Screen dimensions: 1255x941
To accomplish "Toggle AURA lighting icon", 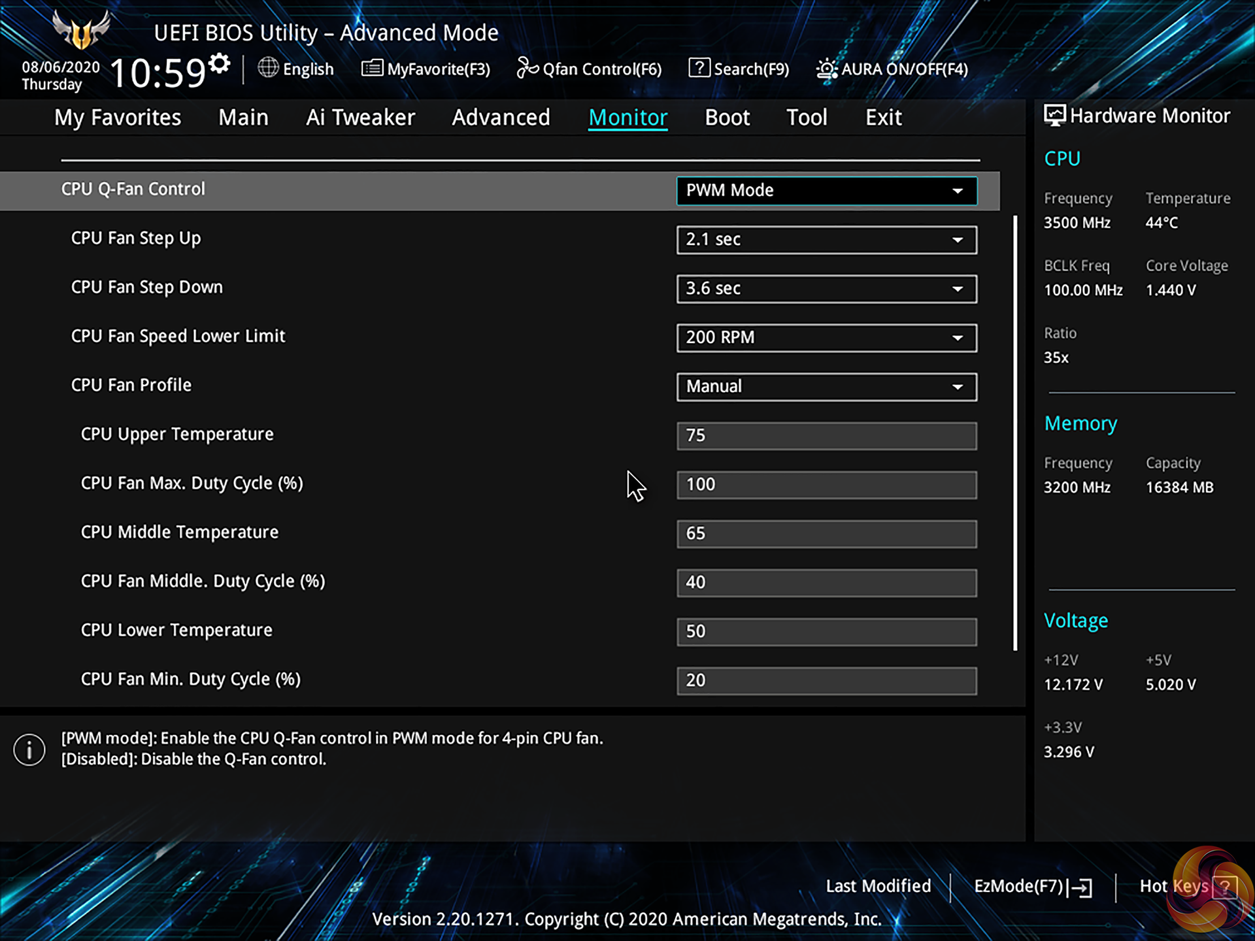I will pyautogui.click(x=826, y=69).
